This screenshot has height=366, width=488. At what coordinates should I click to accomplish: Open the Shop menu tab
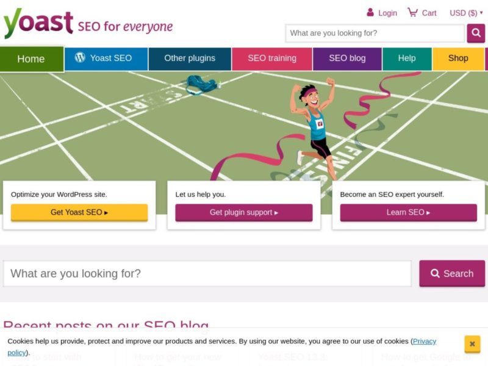pos(458,58)
